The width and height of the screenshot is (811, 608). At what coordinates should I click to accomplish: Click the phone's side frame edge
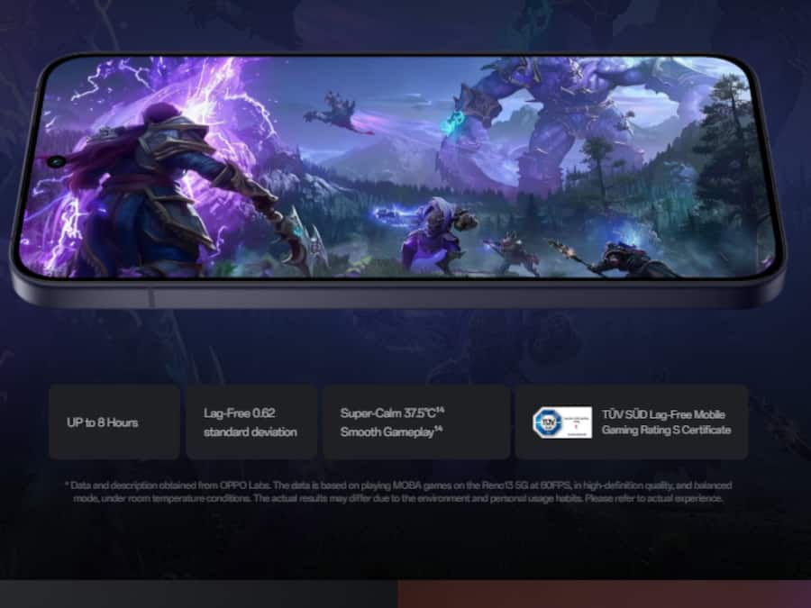tap(405, 295)
